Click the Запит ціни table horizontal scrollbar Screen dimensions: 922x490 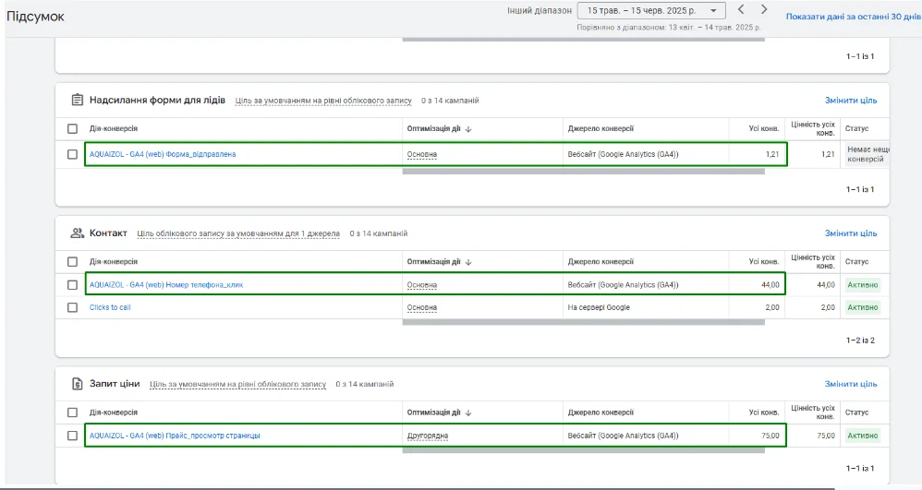(x=583, y=450)
